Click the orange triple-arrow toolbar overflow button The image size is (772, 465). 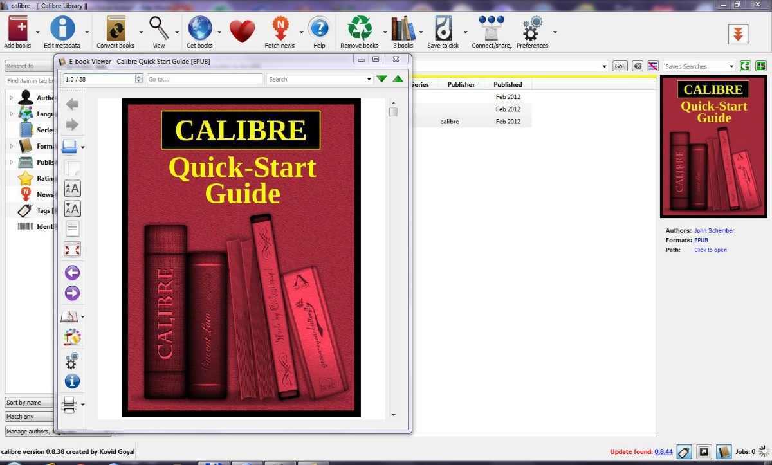pyautogui.click(x=739, y=34)
